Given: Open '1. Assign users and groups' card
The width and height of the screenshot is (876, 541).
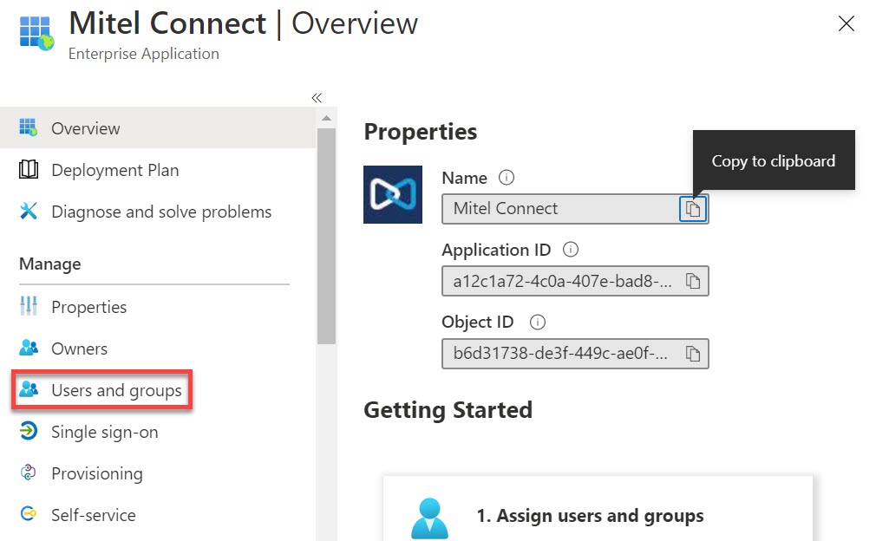Looking at the screenshot, I should point(598,509).
